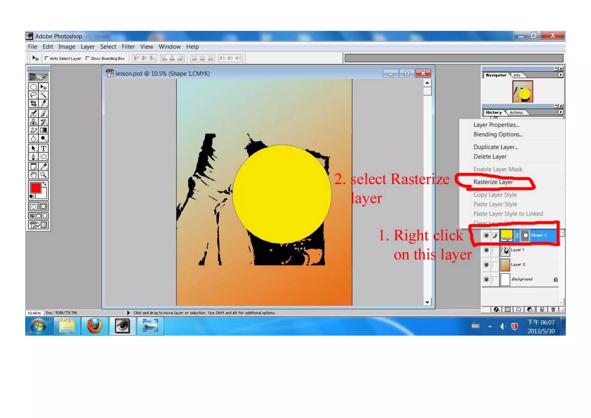Select the History Brush tool
591x418 pixels.
click(44, 122)
